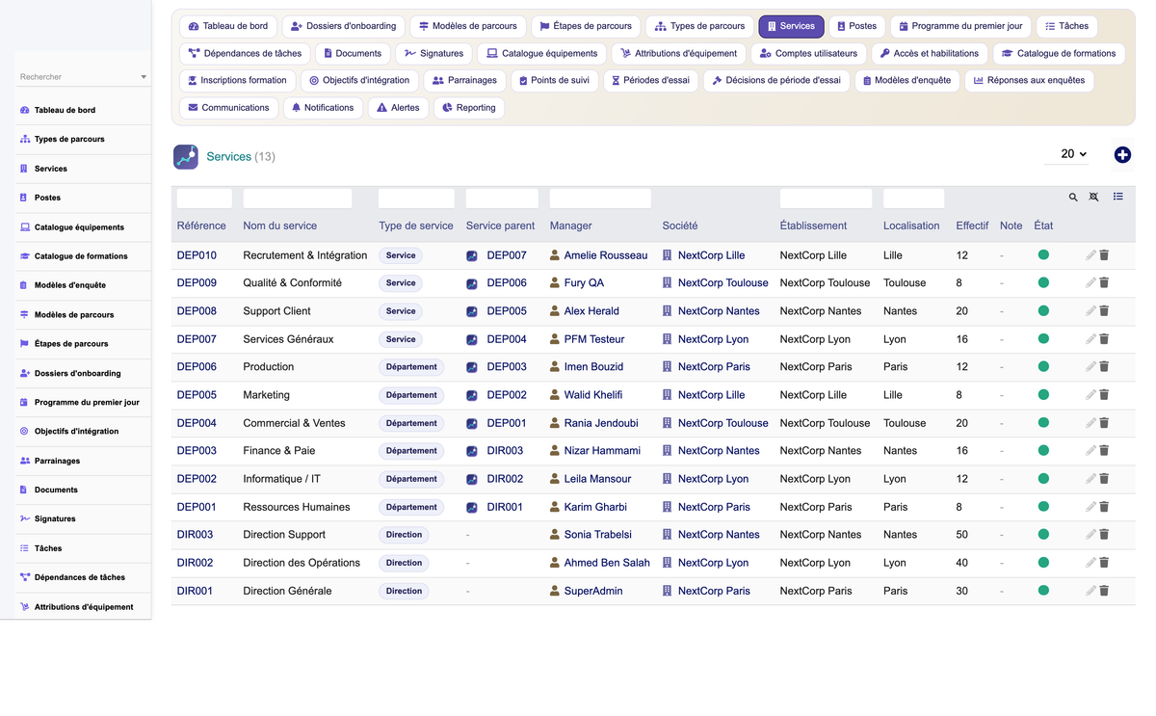Sort by the Nom du service header
Screen dimensions: 1156x716
point(280,225)
